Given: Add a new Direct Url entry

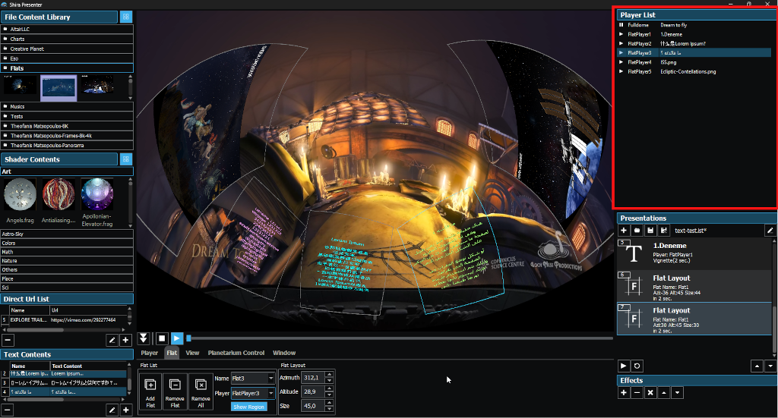Looking at the screenshot, I should click(125, 341).
